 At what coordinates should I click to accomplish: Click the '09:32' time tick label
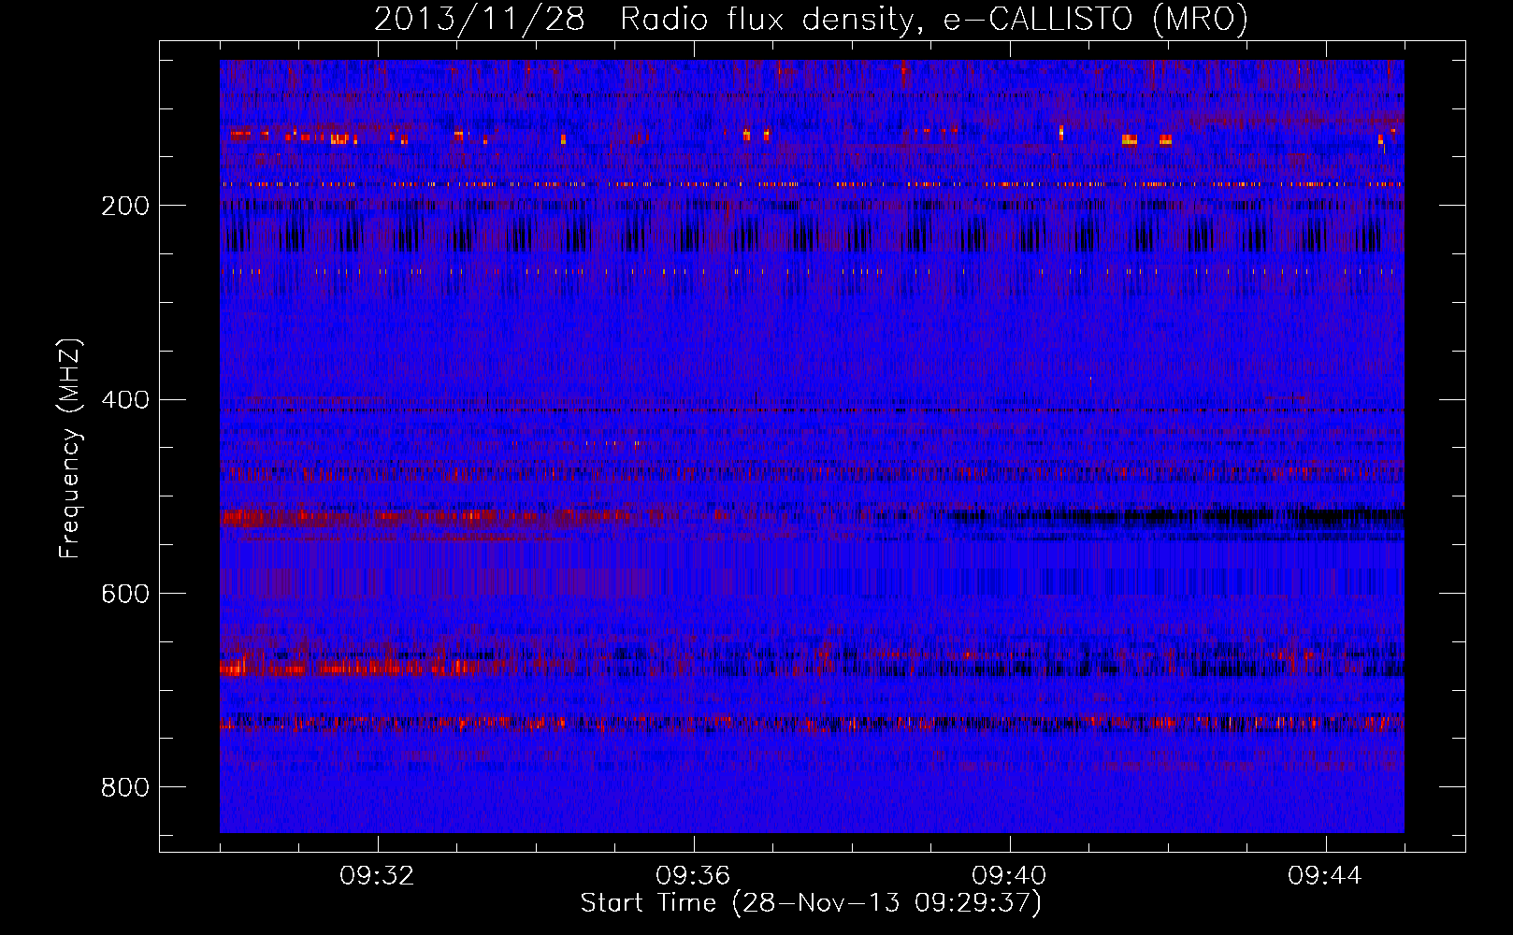pos(377,876)
